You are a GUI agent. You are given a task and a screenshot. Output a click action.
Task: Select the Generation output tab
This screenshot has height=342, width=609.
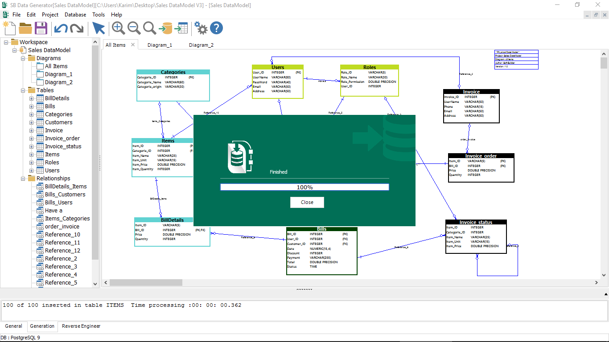tap(42, 326)
